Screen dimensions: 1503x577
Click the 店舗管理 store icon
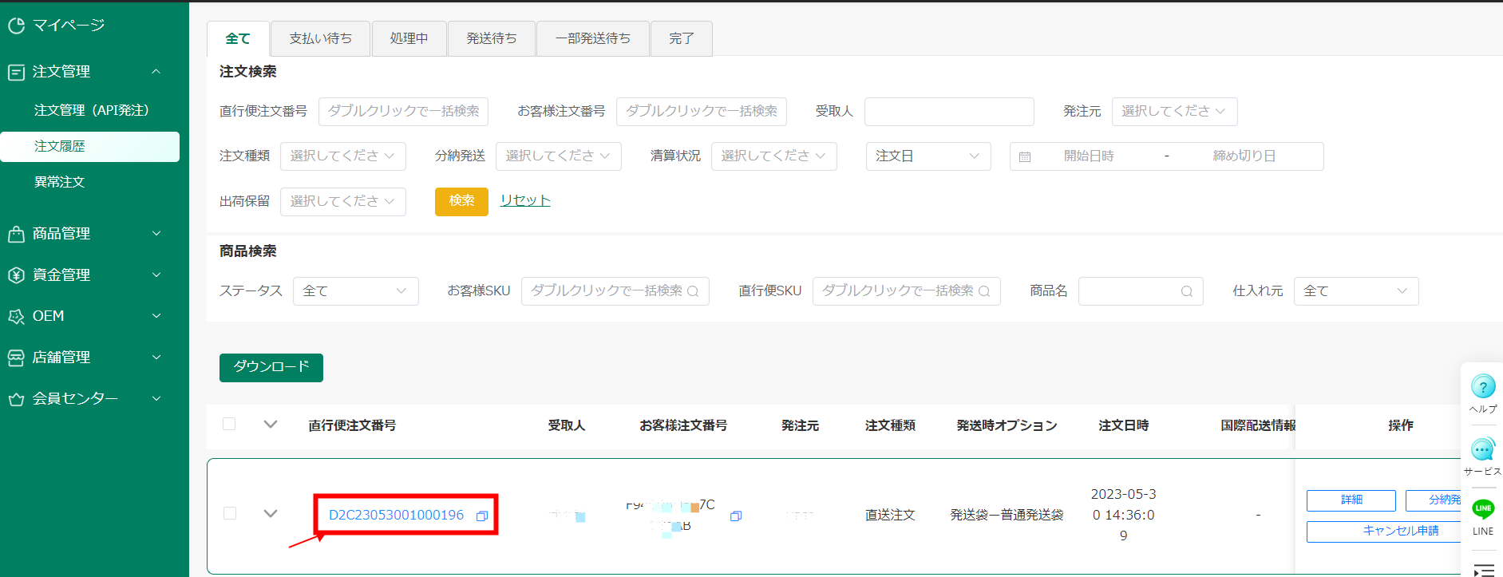[16, 358]
